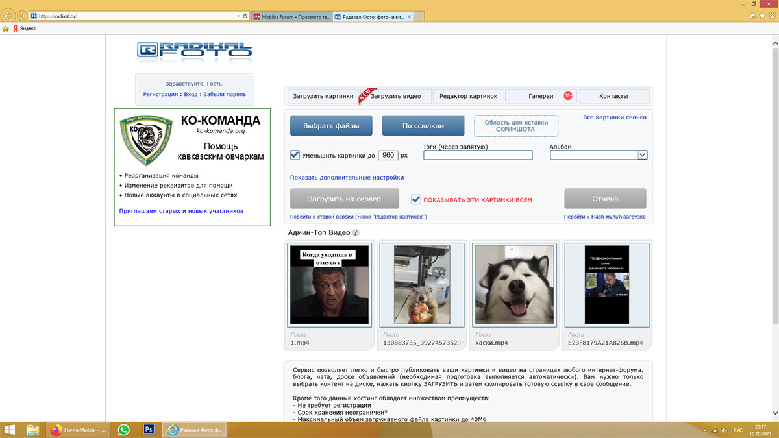
Task: Click the refresh icon in address bar
Action: pyautogui.click(x=245, y=16)
